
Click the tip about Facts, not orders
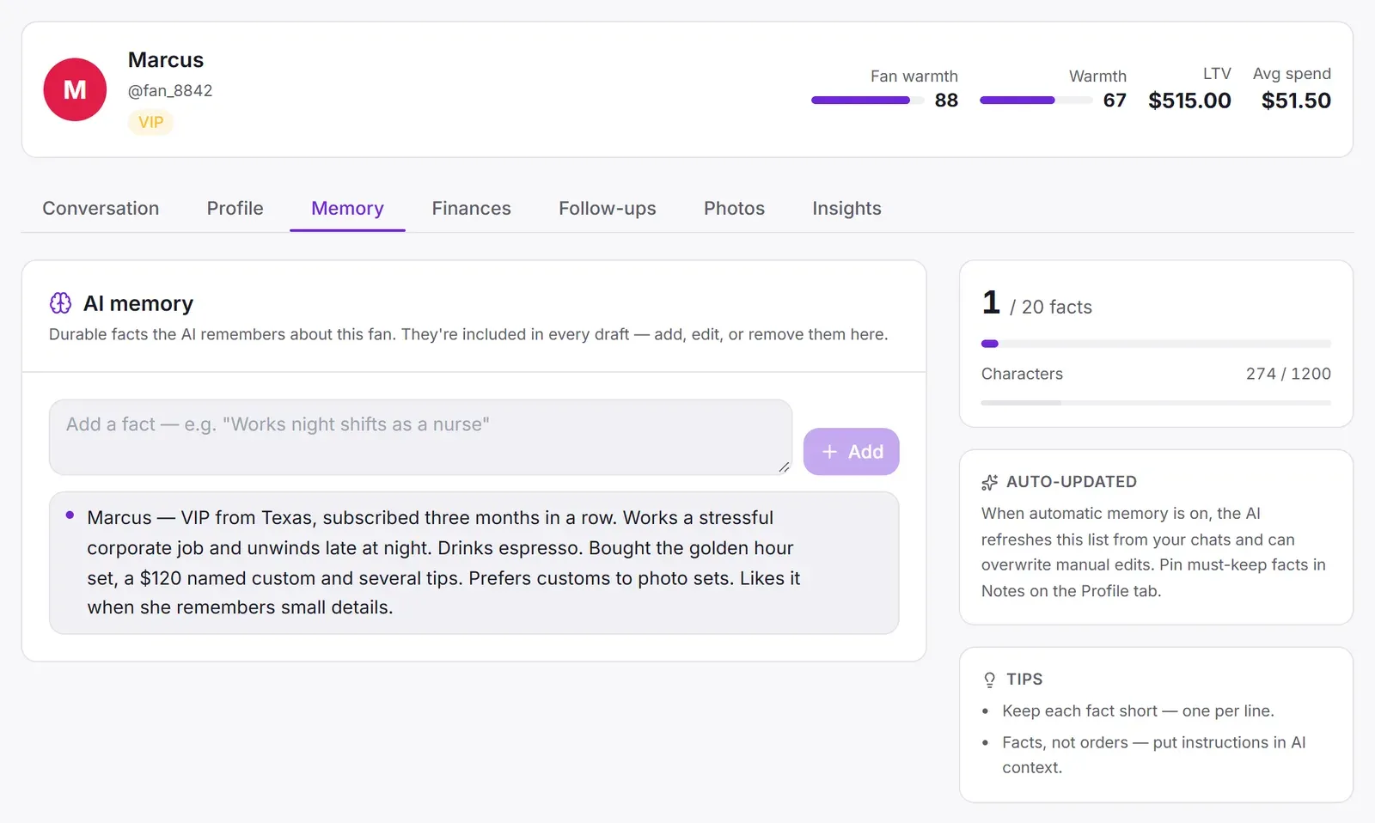(x=1154, y=755)
